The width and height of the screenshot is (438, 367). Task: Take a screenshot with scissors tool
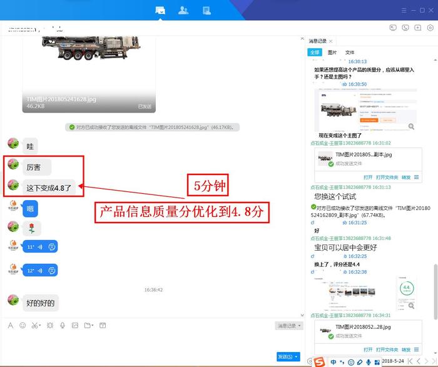(34, 325)
